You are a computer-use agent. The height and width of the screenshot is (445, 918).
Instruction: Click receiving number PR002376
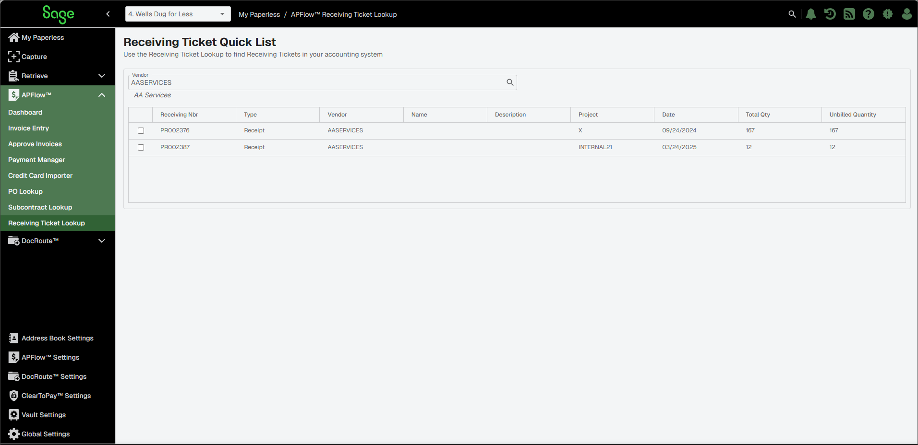(175, 130)
